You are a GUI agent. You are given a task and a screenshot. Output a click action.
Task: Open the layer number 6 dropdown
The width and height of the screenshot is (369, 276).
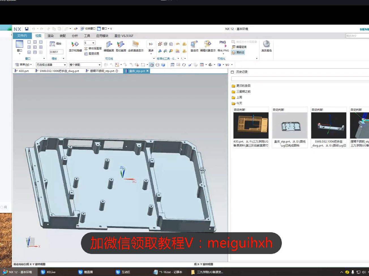(x=89, y=43)
